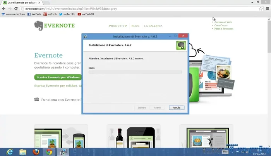Select the Usare Evernote per salvare tab
The image size is (271, 156).
[22, 3]
